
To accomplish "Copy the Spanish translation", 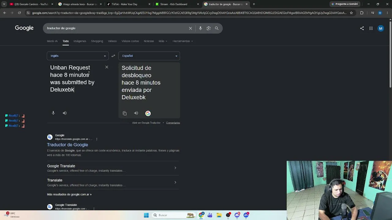I will [125, 113].
